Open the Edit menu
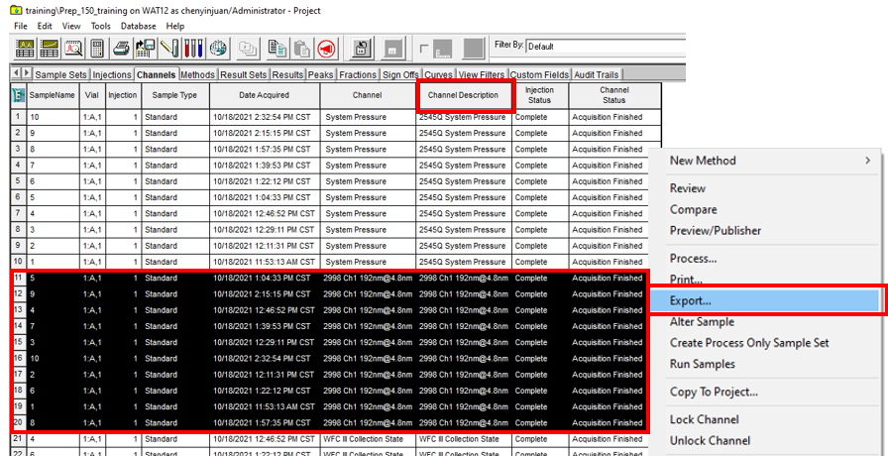The height and width of the screenshot is (456, 888). (x=45, y=26)
